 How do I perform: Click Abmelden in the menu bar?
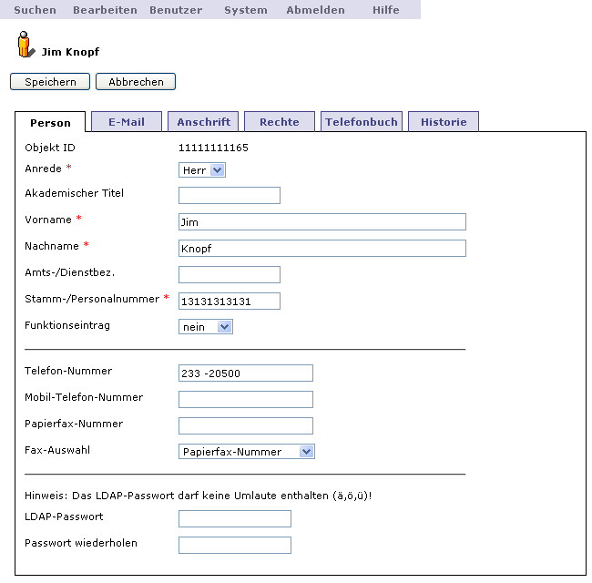coord(315,10)
